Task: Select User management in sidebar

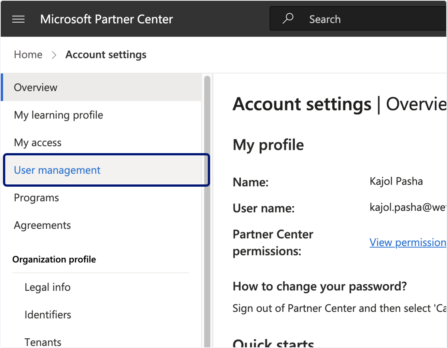Action: coord(106,170)
